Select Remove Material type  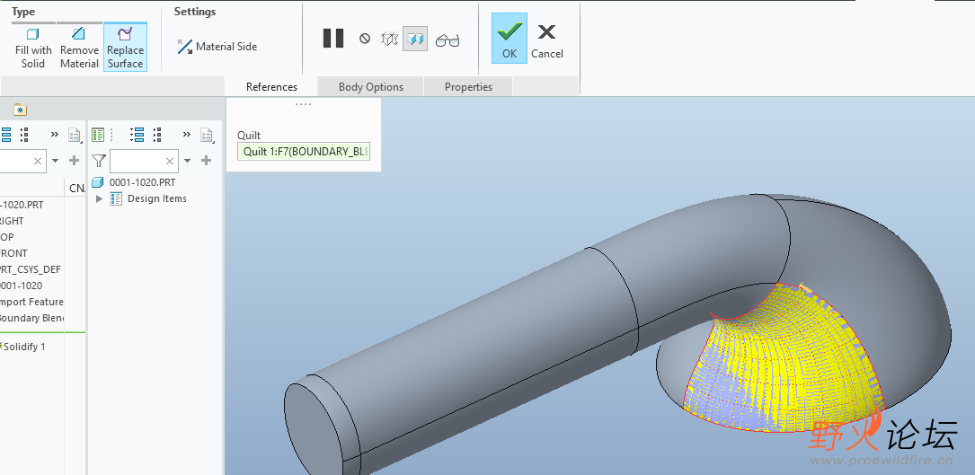[79, 48]
